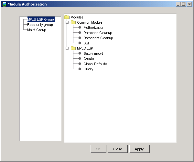Click the bullet icon beside Global Defaults
The width and height of the screenshot is (194, 162).
[80, 64]
